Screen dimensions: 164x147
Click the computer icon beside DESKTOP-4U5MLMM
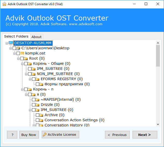pyautogui.click(x=11, y=43)
